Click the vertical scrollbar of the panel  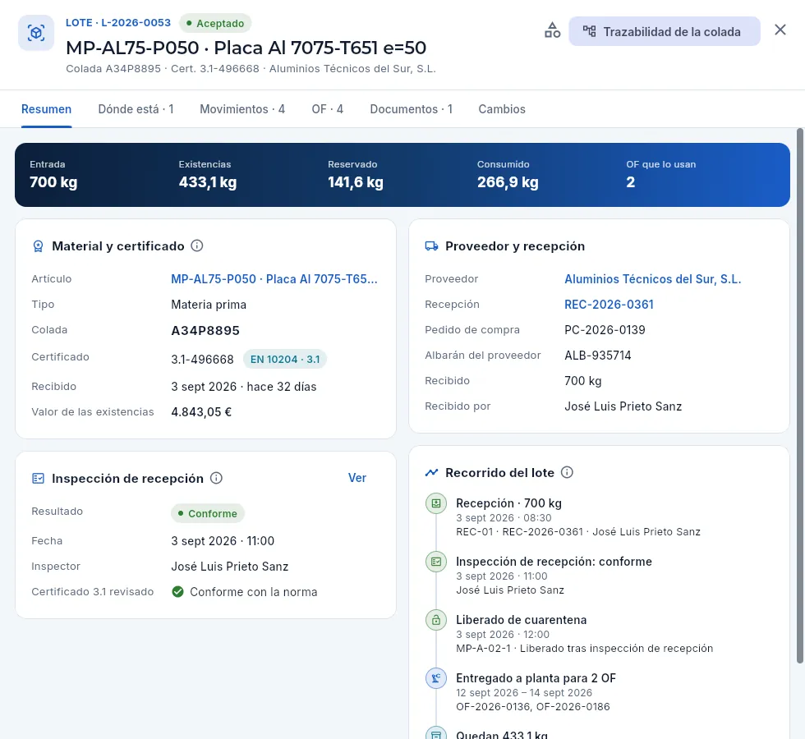(800, 395)
